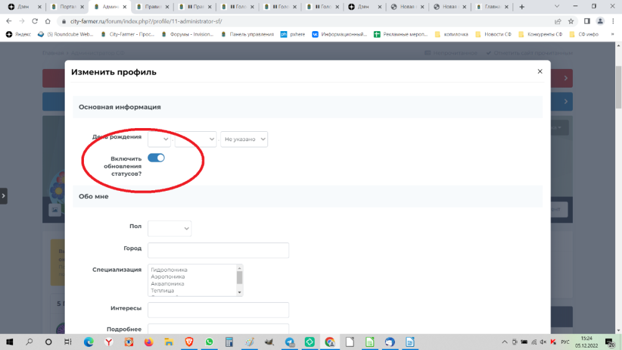Screen dimensions: 622x350
Task: Open the birthday month dropdown
Action: tap(195, 139)
